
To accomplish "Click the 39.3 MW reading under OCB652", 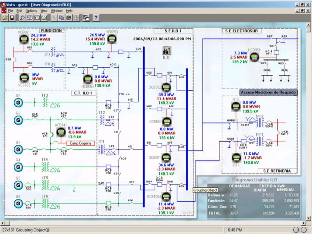I will [166, 95].
